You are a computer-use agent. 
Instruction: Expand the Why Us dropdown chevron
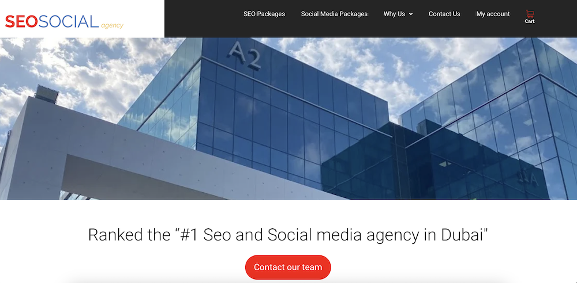pyautogui.click(x=411, y=14)
